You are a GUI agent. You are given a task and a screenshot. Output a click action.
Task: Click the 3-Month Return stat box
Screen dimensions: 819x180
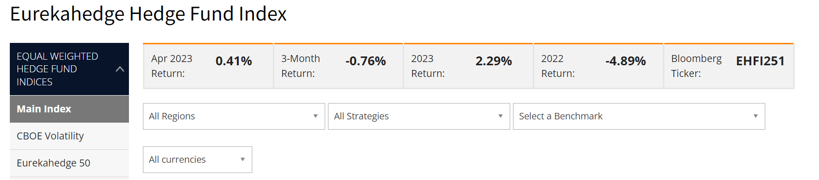click(338, 66)
